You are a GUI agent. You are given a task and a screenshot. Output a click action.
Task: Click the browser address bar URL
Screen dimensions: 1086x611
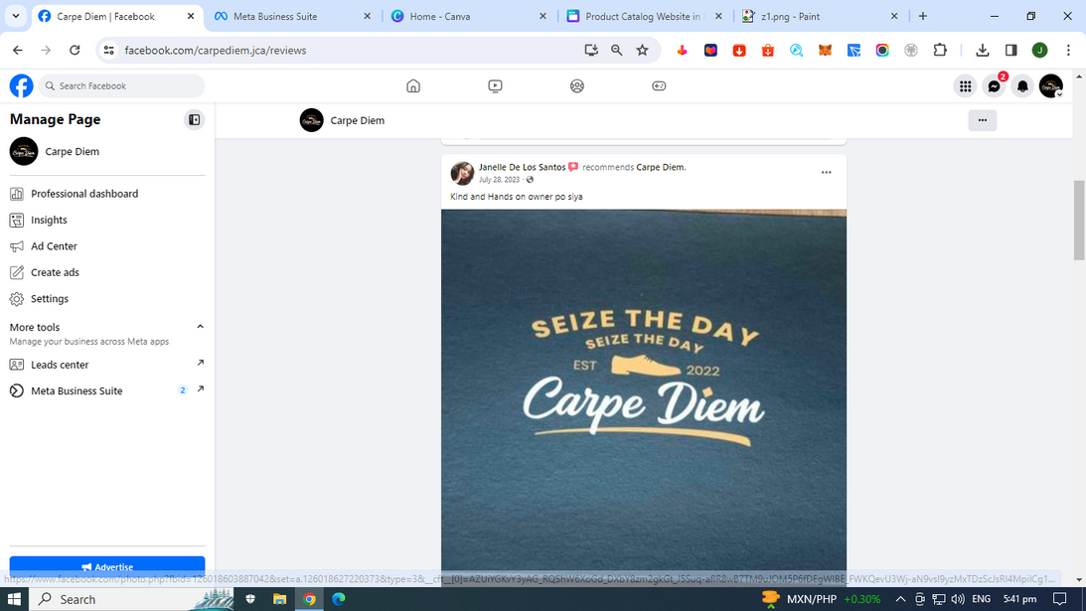216,51
